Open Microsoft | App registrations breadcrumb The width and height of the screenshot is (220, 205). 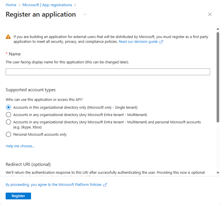pos(47,5)
